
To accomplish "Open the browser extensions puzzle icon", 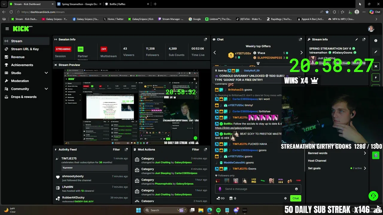I will click(x=334, y=12).
